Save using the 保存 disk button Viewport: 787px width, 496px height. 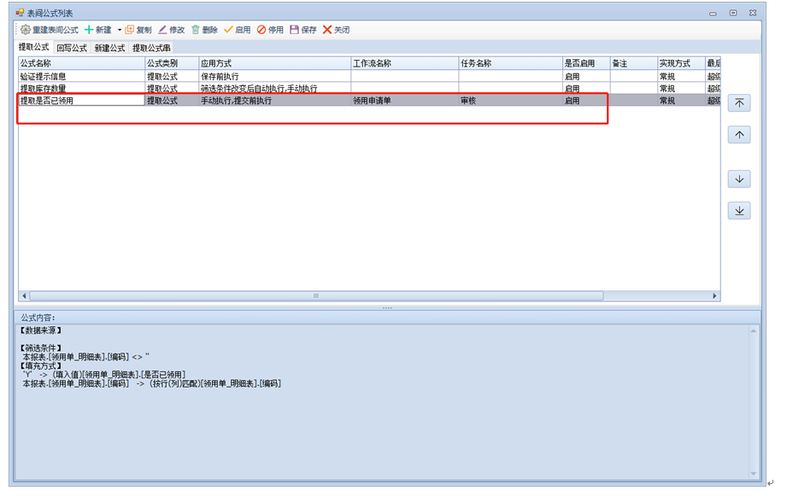click(x=302, y=30)
